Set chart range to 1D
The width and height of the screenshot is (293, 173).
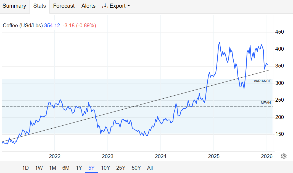click(25, 168)
